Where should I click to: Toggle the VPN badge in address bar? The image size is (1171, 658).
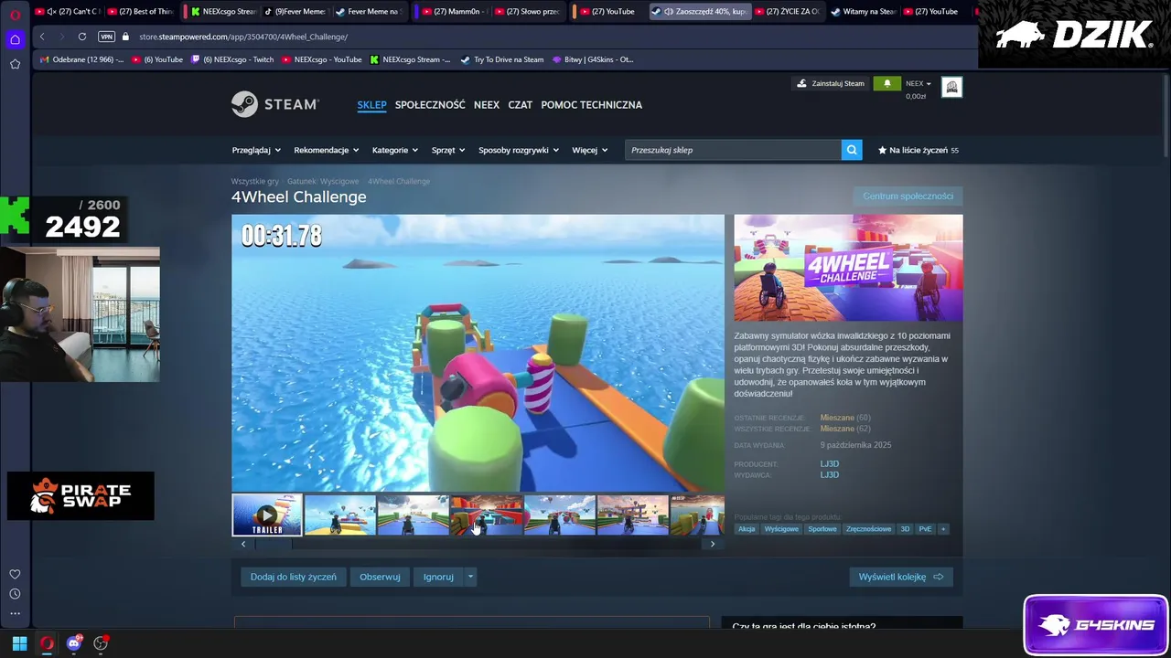coord(106,37)
